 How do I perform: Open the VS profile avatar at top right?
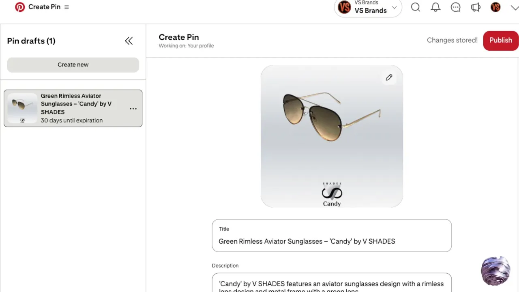(x=495, y=7)
